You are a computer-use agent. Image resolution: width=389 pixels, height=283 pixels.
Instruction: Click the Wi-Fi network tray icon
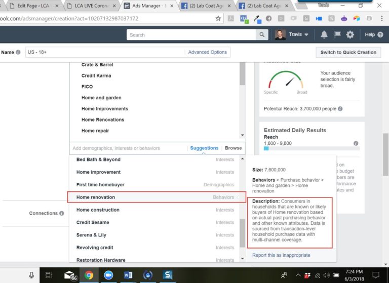[x=317, y=275]
